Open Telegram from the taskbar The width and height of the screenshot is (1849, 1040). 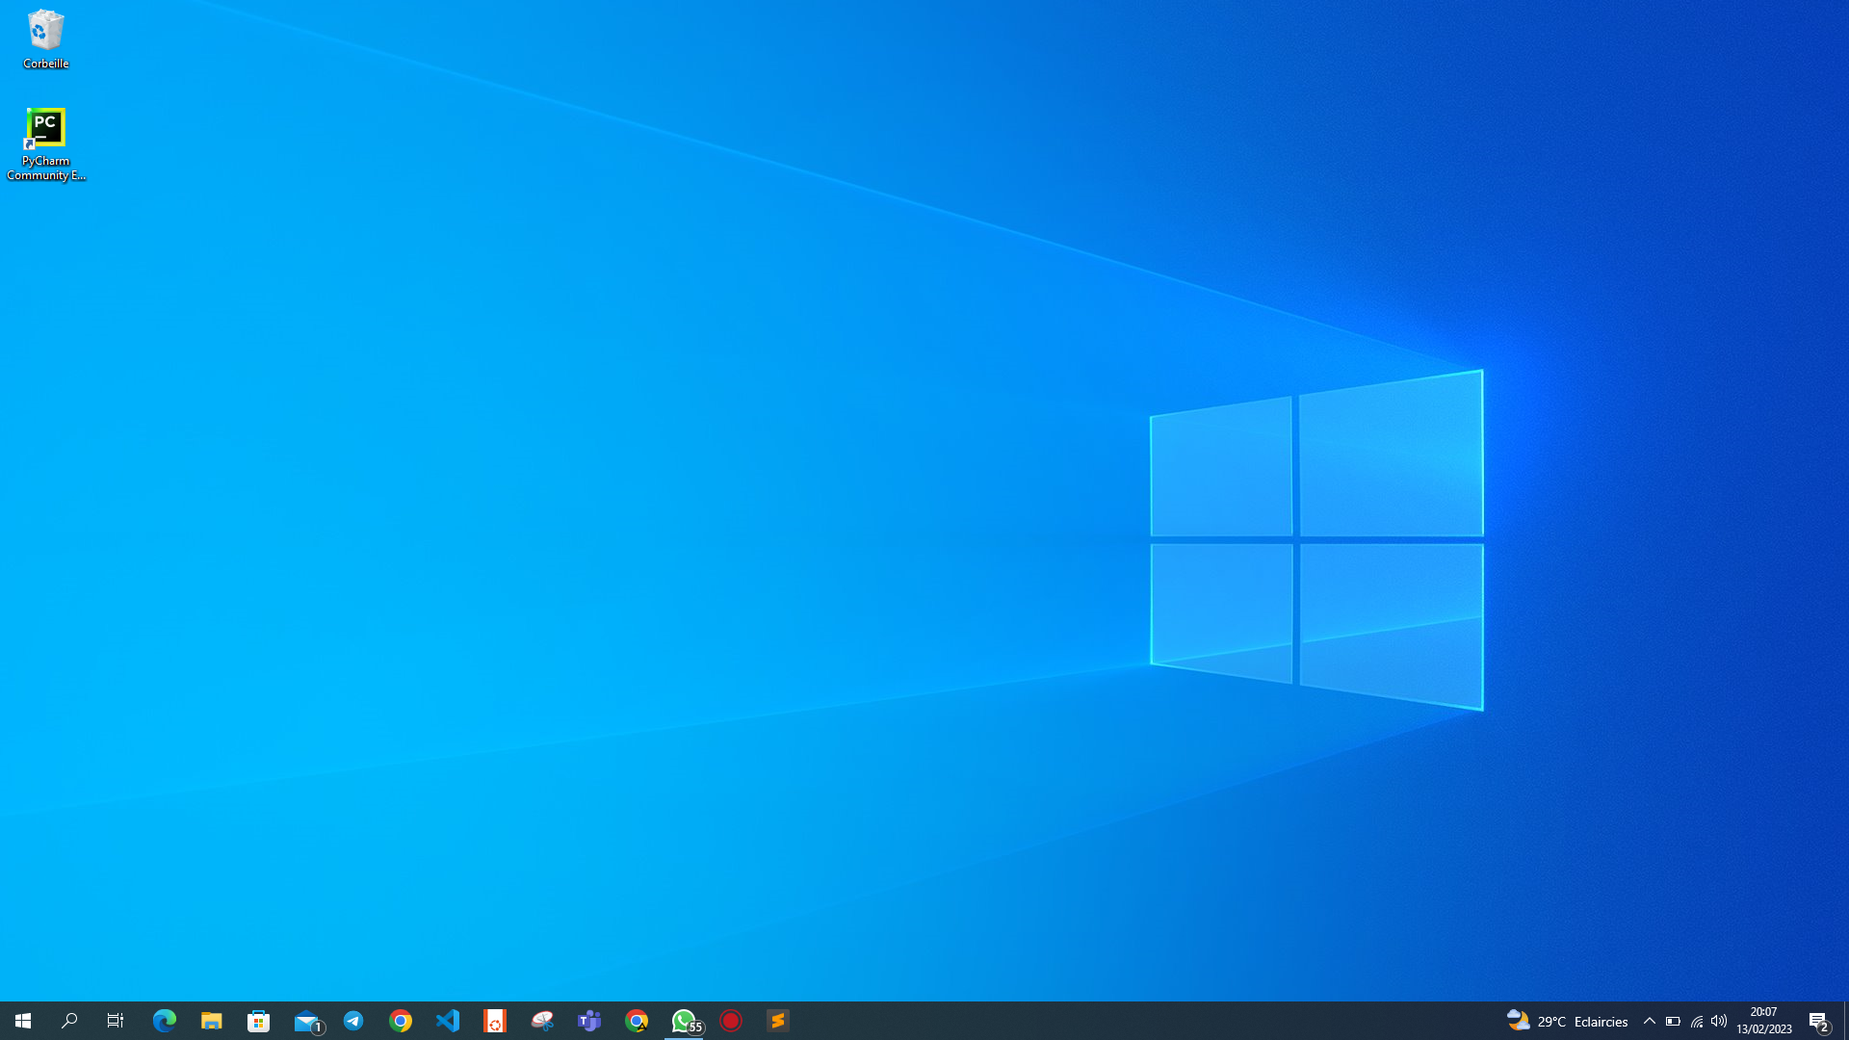pyautogui.click(x=353, y=1021)
